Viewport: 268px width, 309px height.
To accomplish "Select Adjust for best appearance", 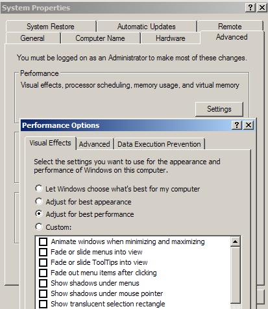I will click(39, 201).
